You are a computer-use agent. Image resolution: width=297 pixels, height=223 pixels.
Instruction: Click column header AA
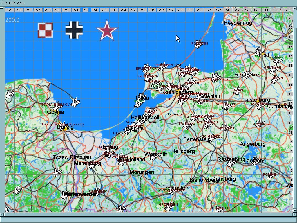[9, 10]
